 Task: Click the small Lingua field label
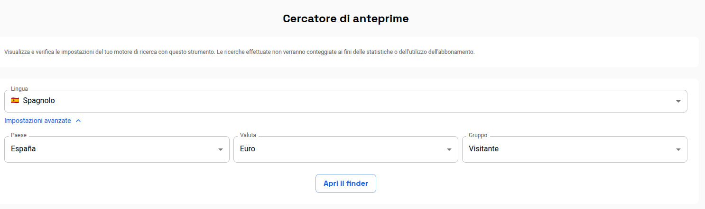19,89
